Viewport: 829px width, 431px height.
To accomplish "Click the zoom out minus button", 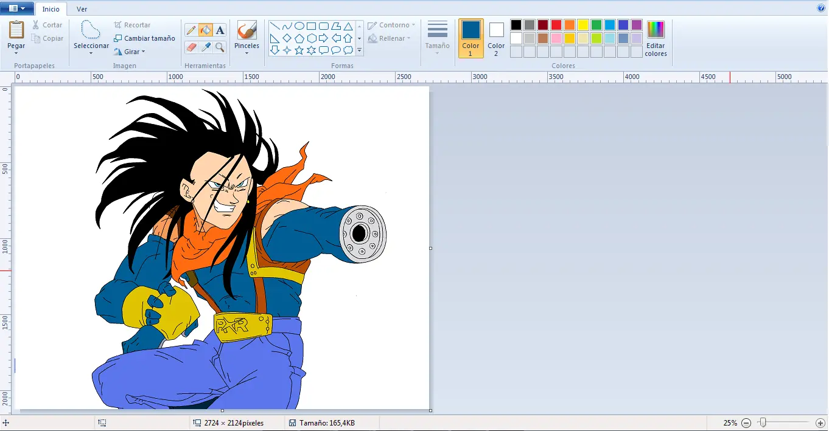I will pyautogui.click(x=746, y=422).
